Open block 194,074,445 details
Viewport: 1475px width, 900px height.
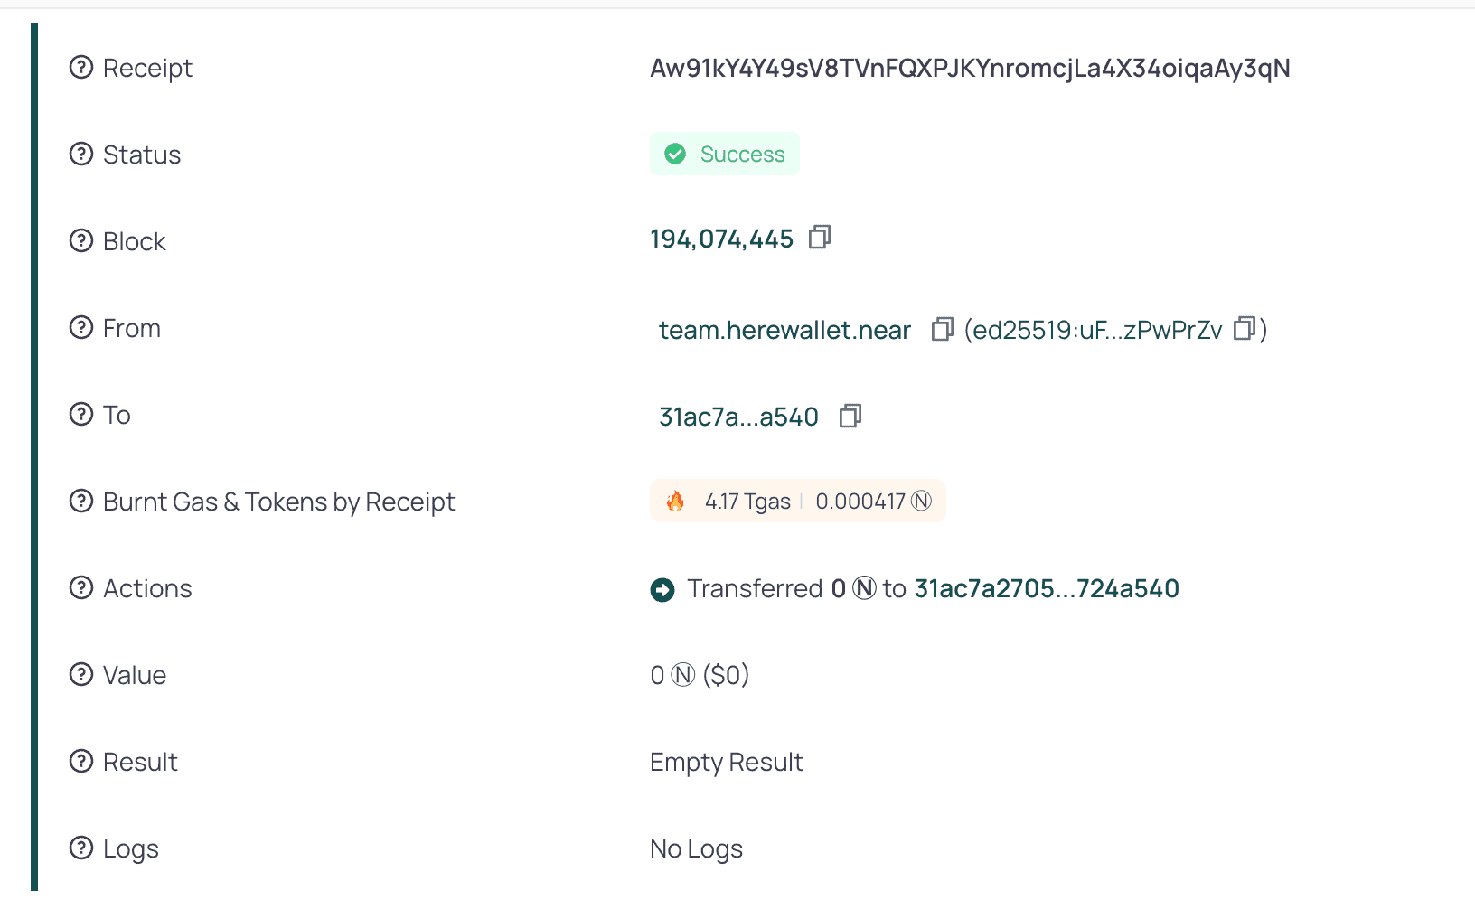click(721, 238)
